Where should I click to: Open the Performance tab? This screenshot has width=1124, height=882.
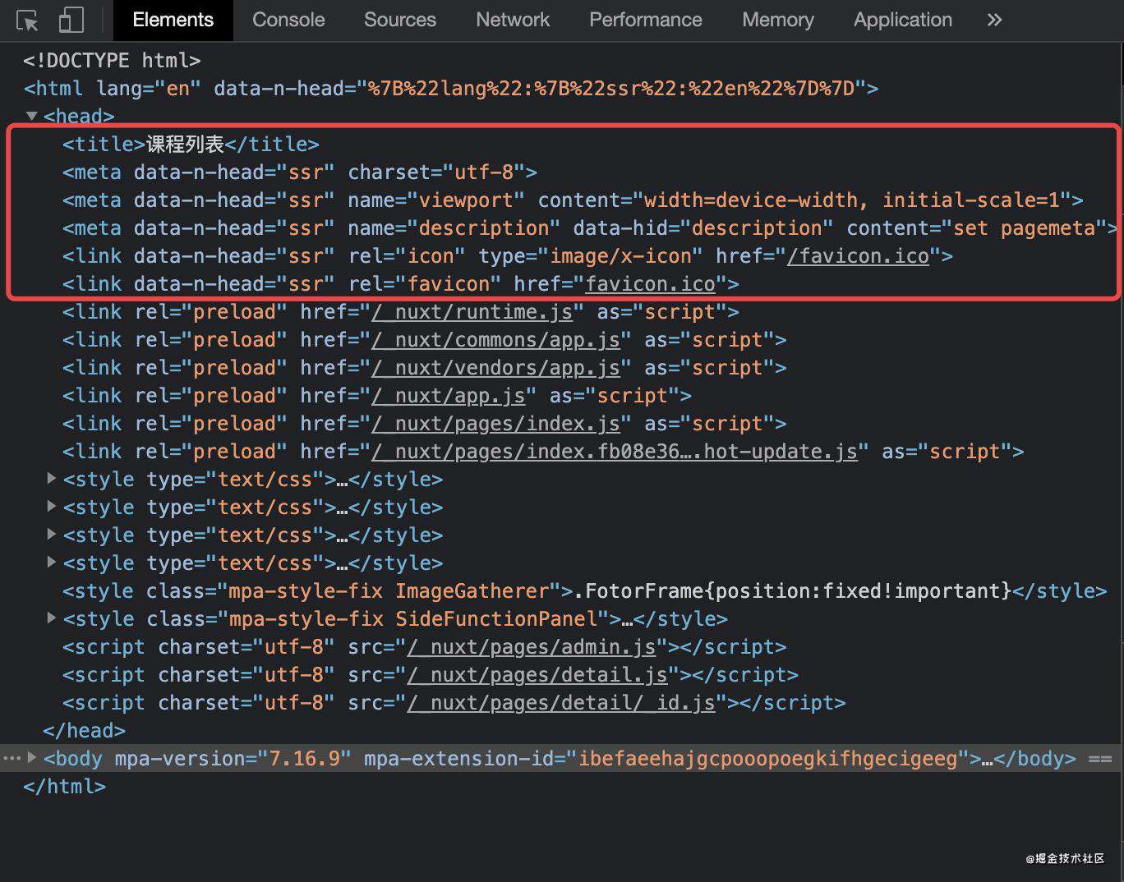(x=646, y=20)
